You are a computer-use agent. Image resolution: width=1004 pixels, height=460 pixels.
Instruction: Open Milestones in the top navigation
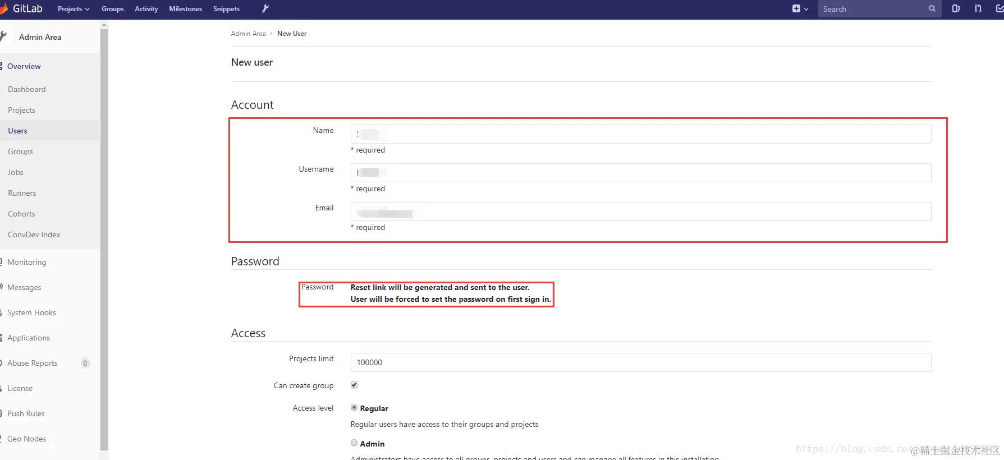coord(185,9)
